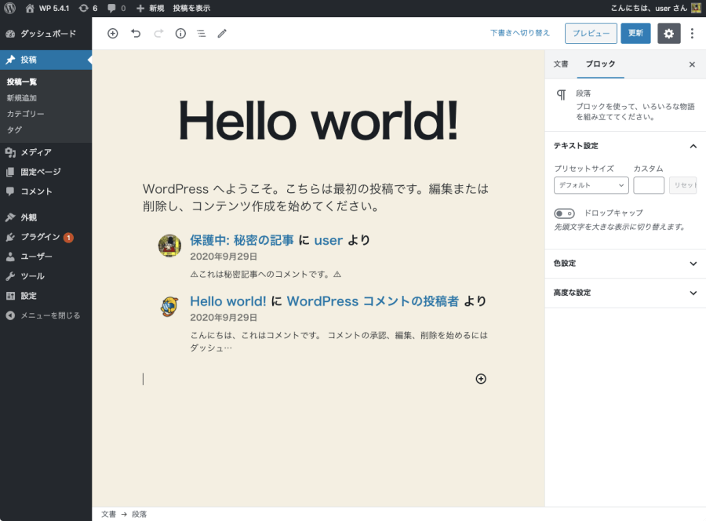
Task: Click the カスタム font size field
Action: coord(649,185)
